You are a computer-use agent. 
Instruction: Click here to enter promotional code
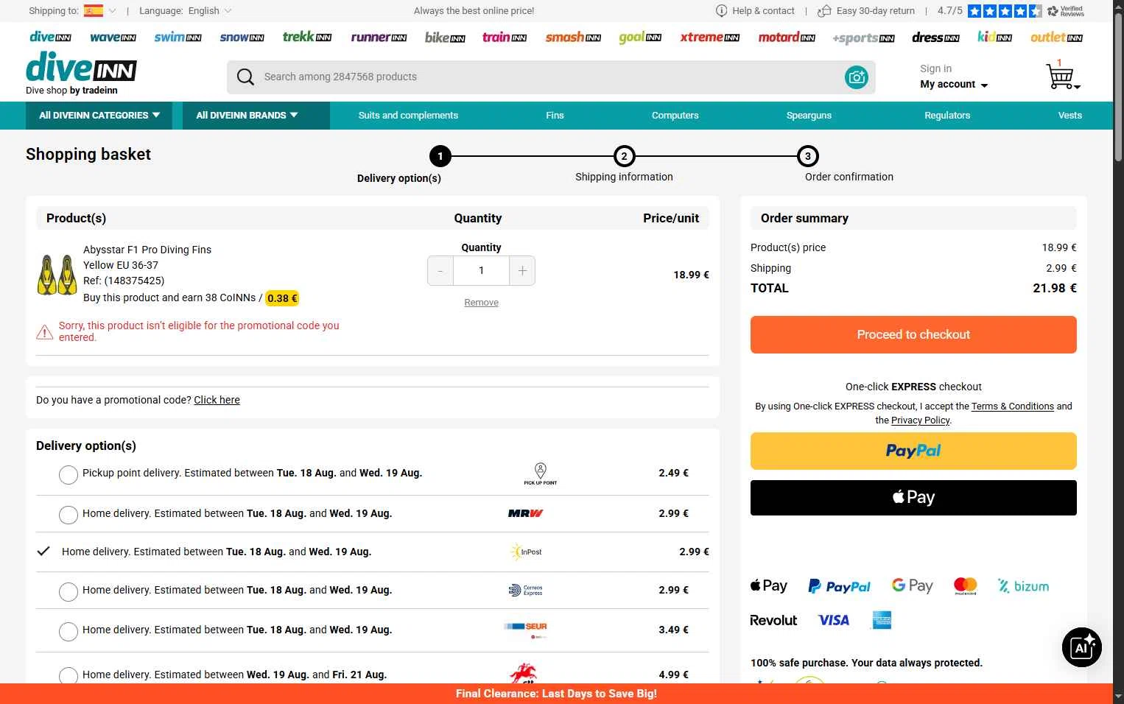(217, 400)
